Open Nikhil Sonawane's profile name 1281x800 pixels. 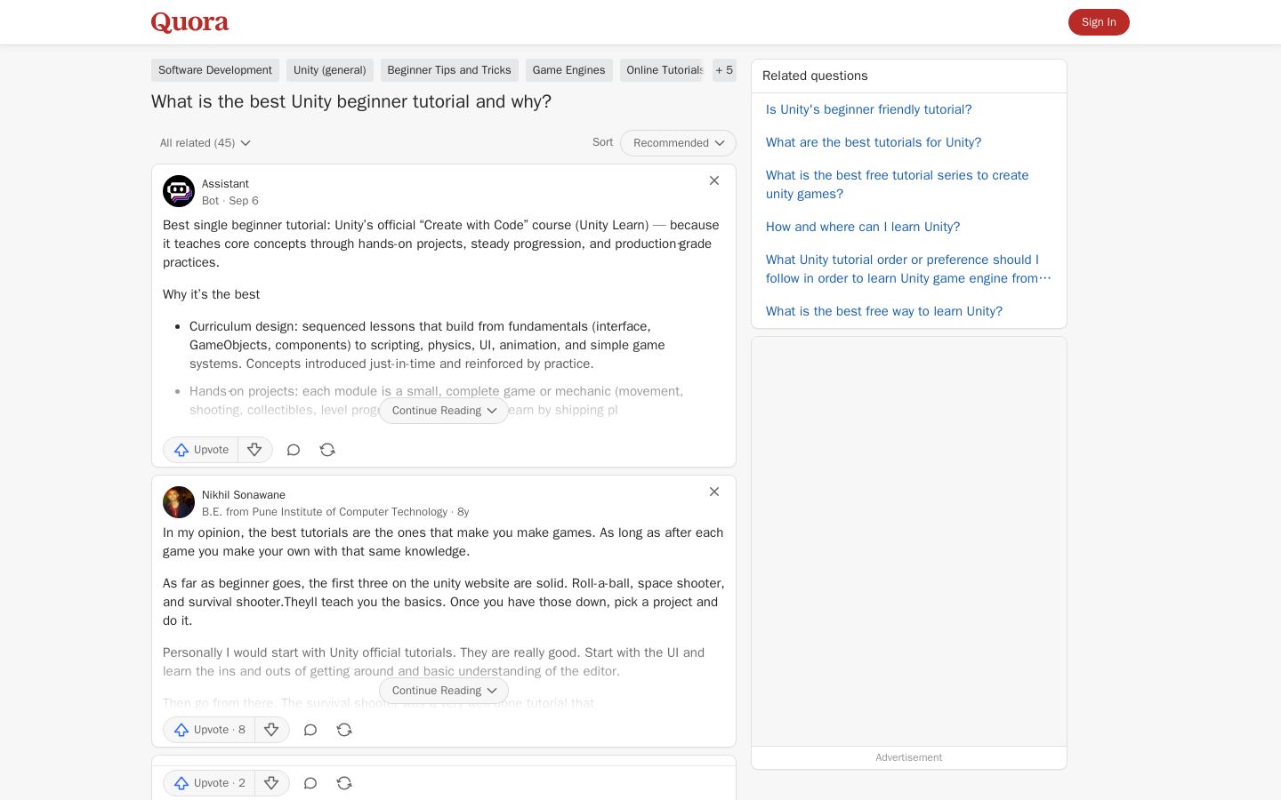coord(244,495)
